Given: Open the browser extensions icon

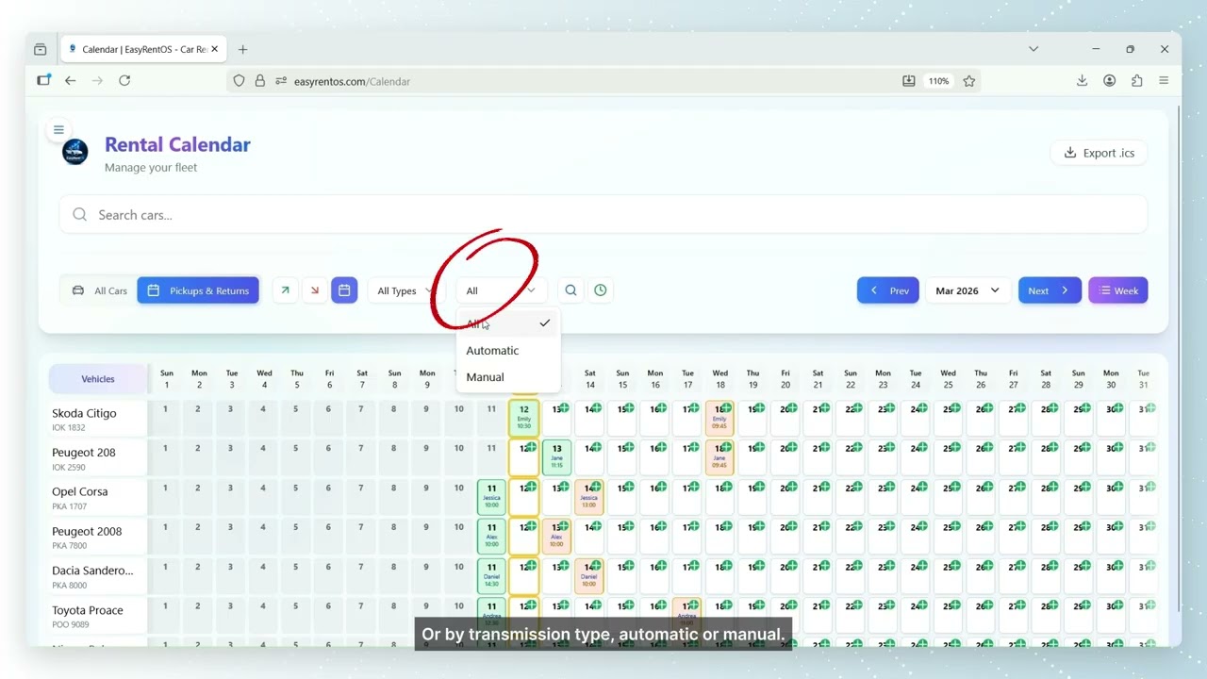Looking at the screenshot, I should pos(1136,81).
